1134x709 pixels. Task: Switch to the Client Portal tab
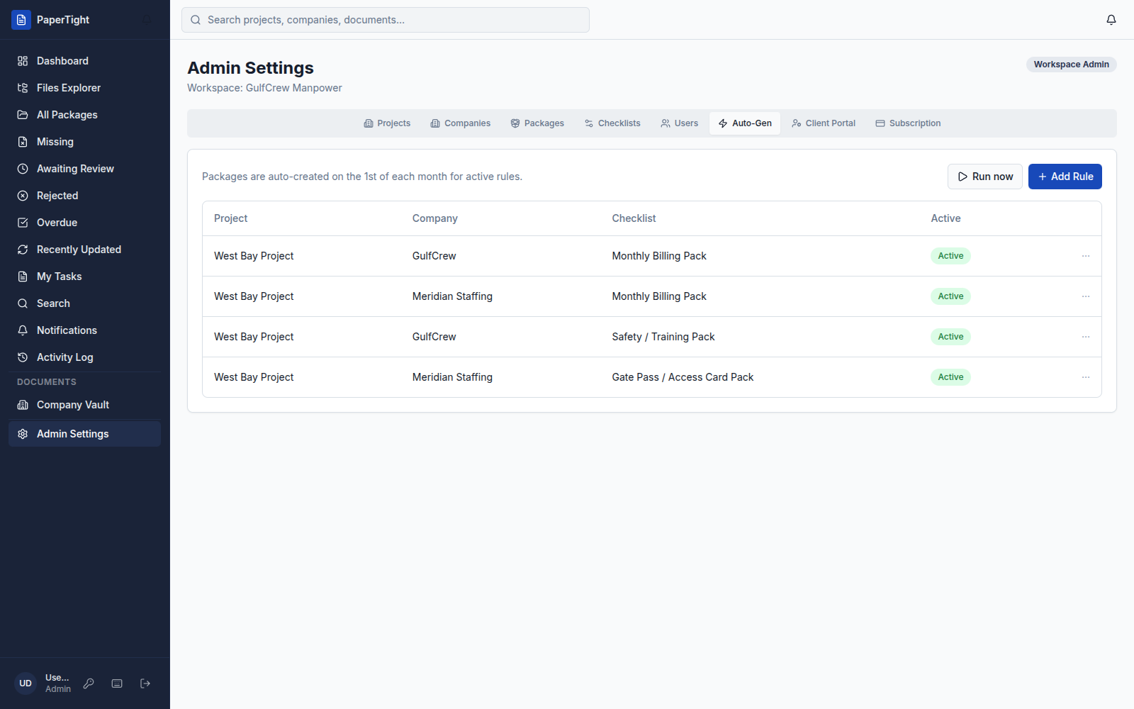[824, 123]
